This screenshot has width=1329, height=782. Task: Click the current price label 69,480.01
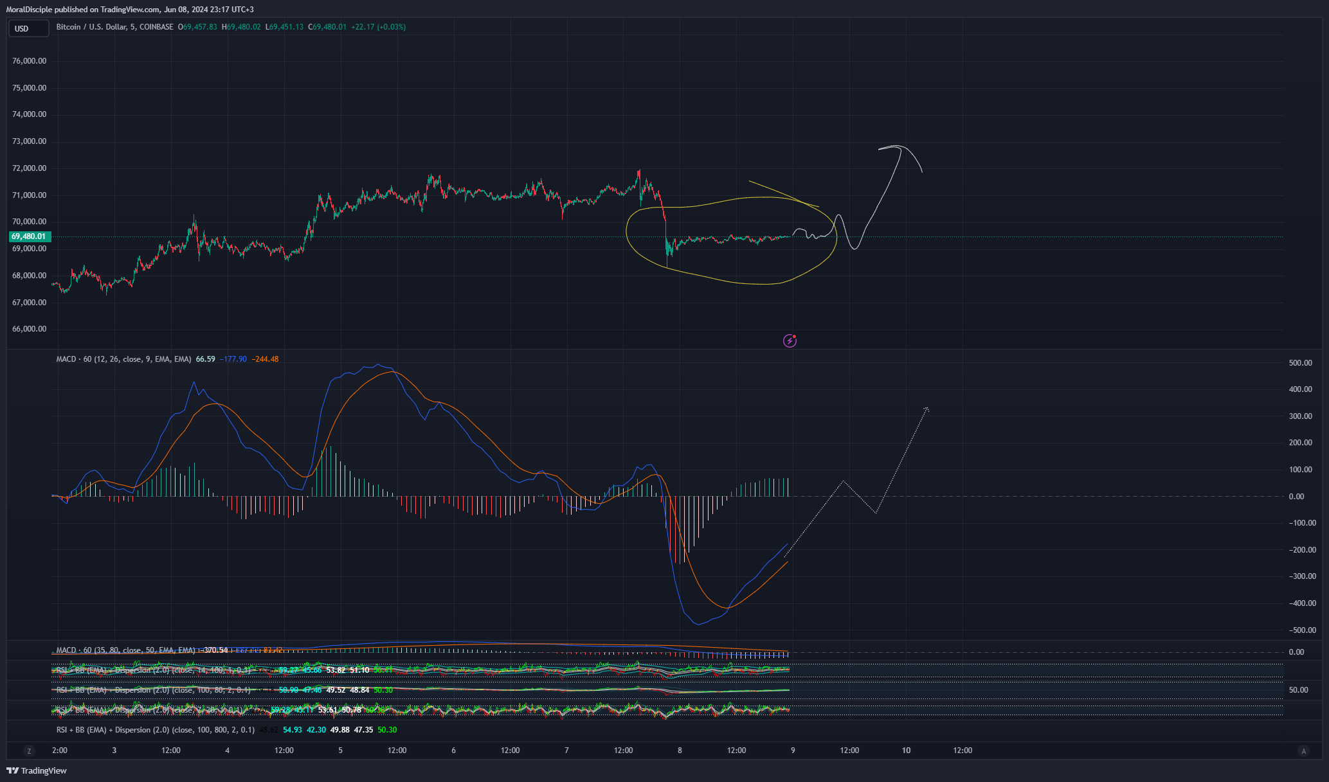click(x=30, y=236)
